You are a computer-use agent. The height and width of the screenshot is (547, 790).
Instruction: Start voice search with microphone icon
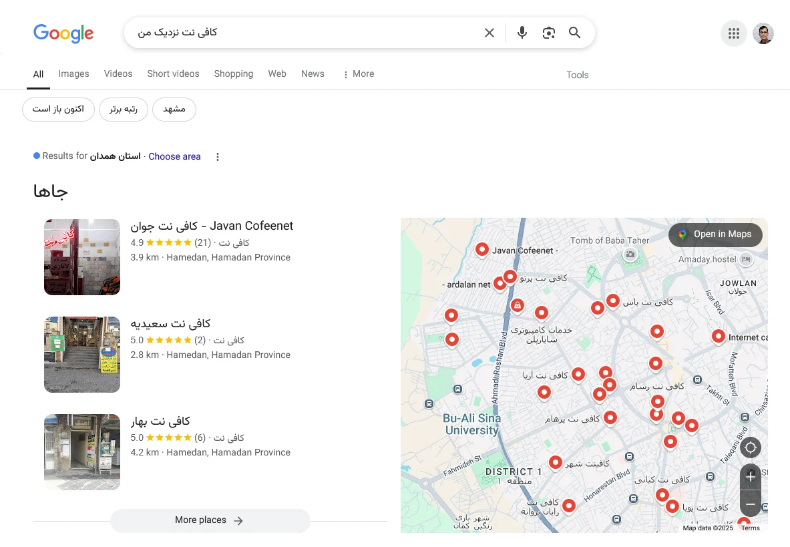pos(522,33)
